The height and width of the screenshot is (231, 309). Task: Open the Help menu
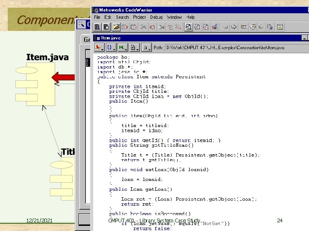[x=191, y=17]
